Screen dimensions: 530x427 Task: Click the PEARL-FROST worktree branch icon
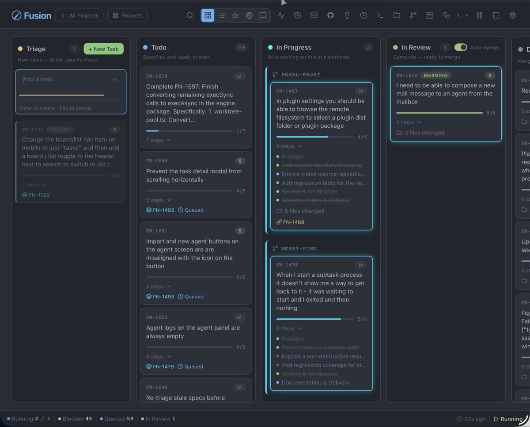[276, 75]
